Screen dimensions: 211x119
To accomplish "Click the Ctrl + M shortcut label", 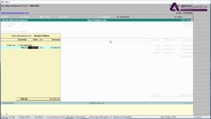I will pyautogui.click(x=185, y=20).
